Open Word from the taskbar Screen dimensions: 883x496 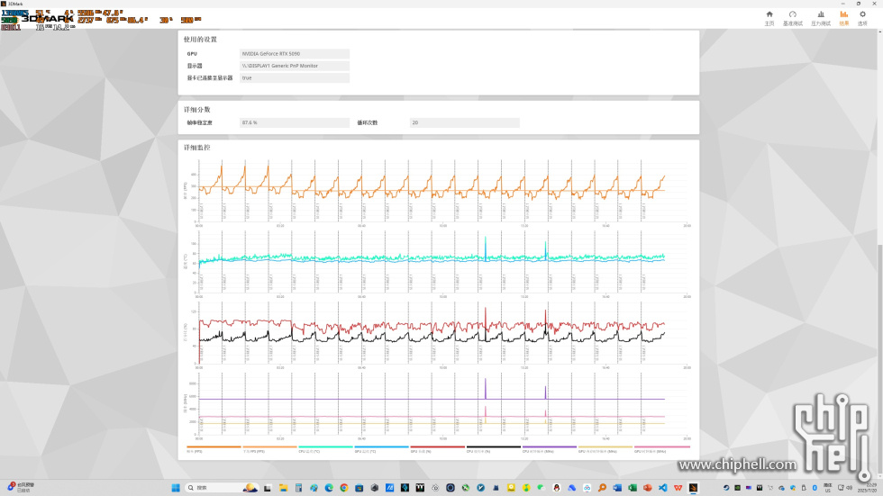(617, 488)
